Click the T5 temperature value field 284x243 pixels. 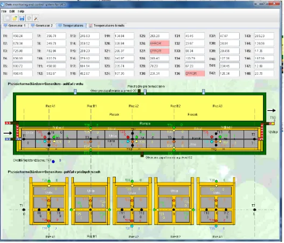pyautogui.click(x=23, y=66)
